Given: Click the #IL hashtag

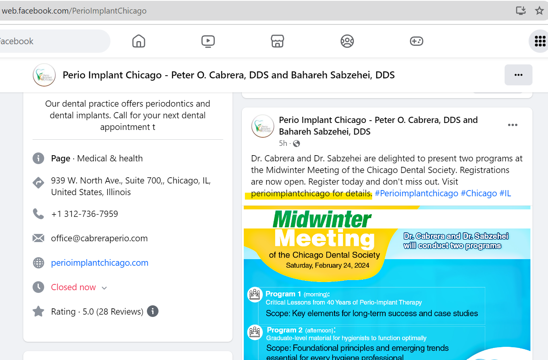Looking at the screenshot, I should 505,193.
